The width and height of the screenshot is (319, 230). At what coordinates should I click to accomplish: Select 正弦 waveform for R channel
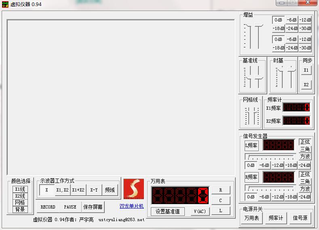click(x=305, y=174)
